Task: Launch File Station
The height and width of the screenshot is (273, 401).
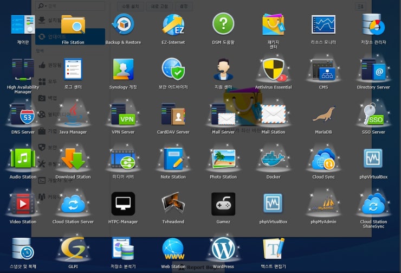Action: click(x=73, y=25)
